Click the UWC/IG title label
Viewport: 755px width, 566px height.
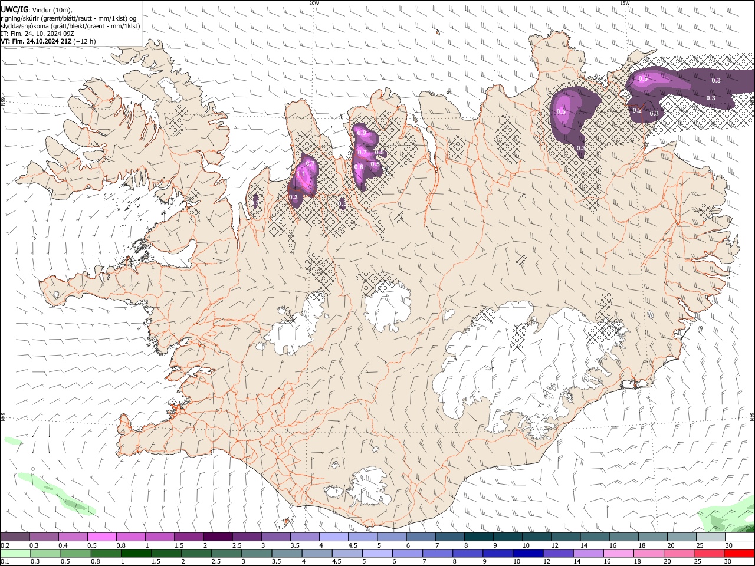click(x=14, y=10)
